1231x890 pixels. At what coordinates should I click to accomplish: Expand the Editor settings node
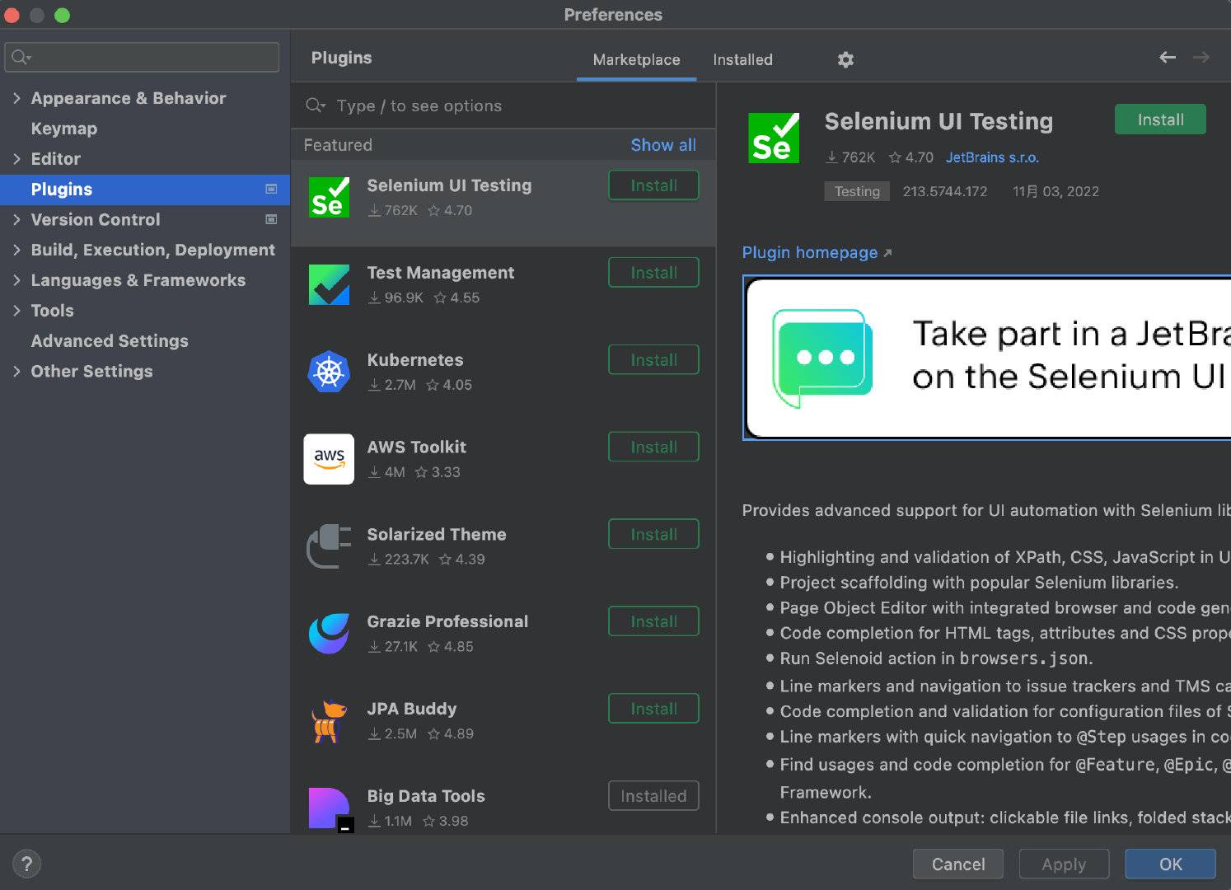pyautogui.click(x=16, y=158)
